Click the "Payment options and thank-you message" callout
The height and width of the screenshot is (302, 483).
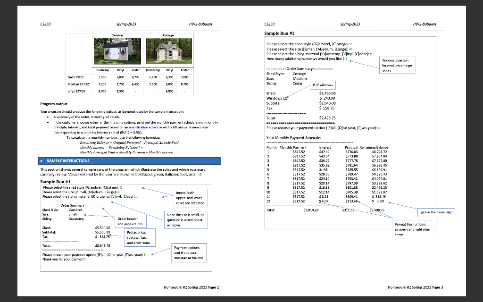188,253
